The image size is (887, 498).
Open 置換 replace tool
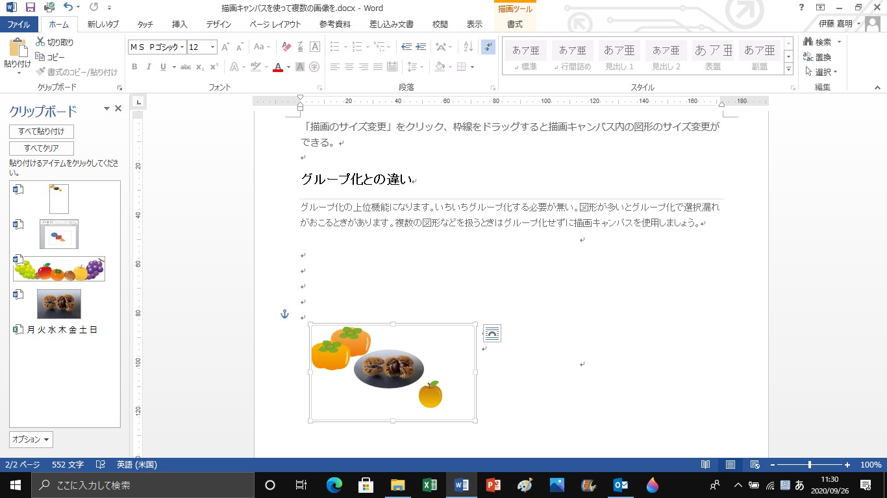818,57
